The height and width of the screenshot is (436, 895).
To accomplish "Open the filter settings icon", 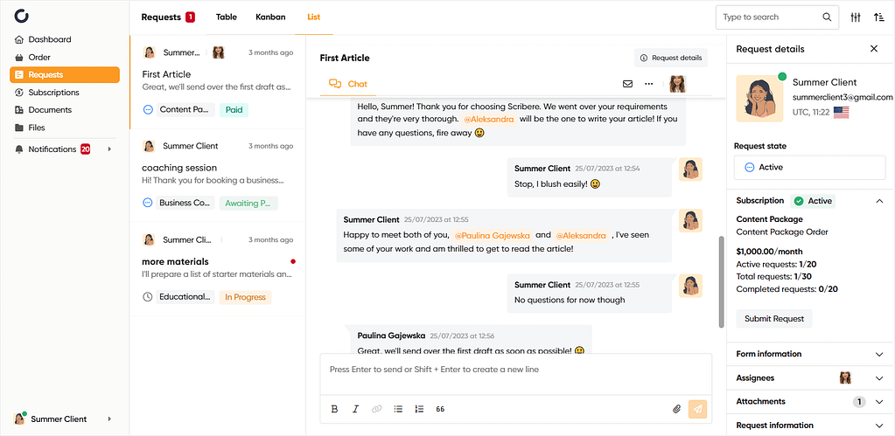I will point(855,17).
